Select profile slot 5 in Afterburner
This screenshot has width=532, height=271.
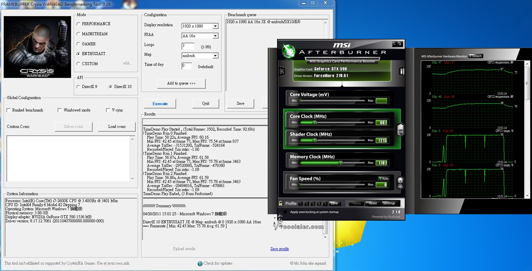tap(325, 204)
